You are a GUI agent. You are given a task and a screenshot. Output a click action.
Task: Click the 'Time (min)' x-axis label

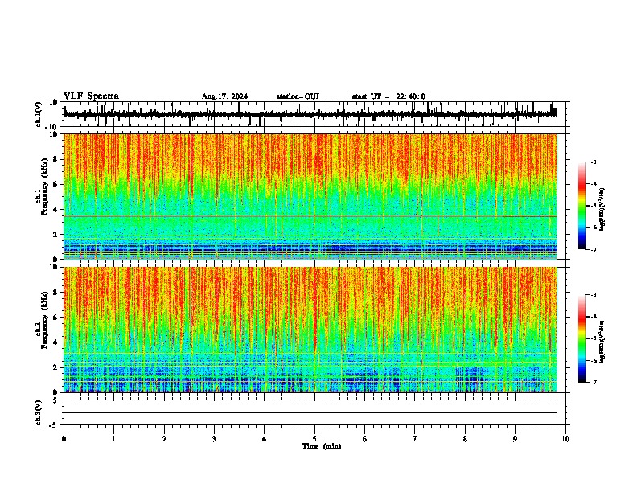[x=322, y=446]
